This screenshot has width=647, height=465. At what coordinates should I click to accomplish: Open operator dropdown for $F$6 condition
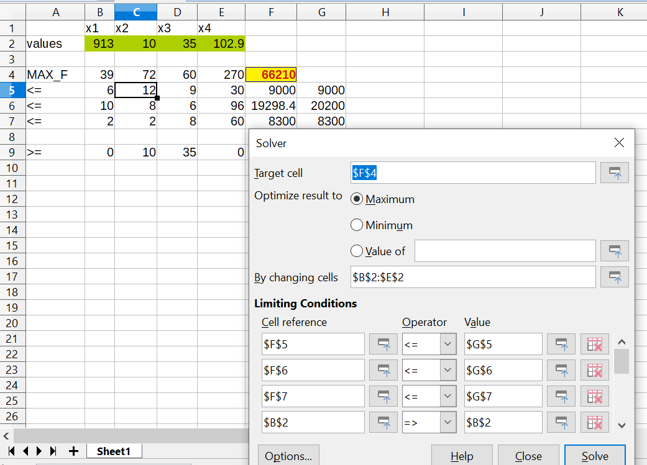click(x=447, y=370)
